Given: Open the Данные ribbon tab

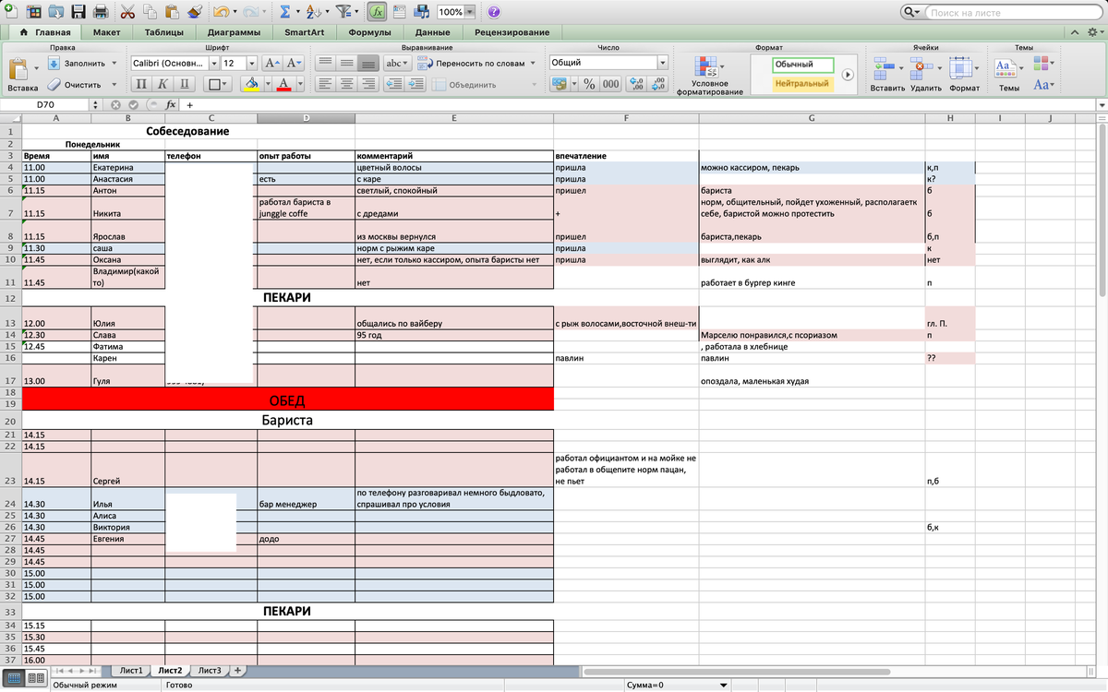Looking at the screenshot, I should point(432,32).
